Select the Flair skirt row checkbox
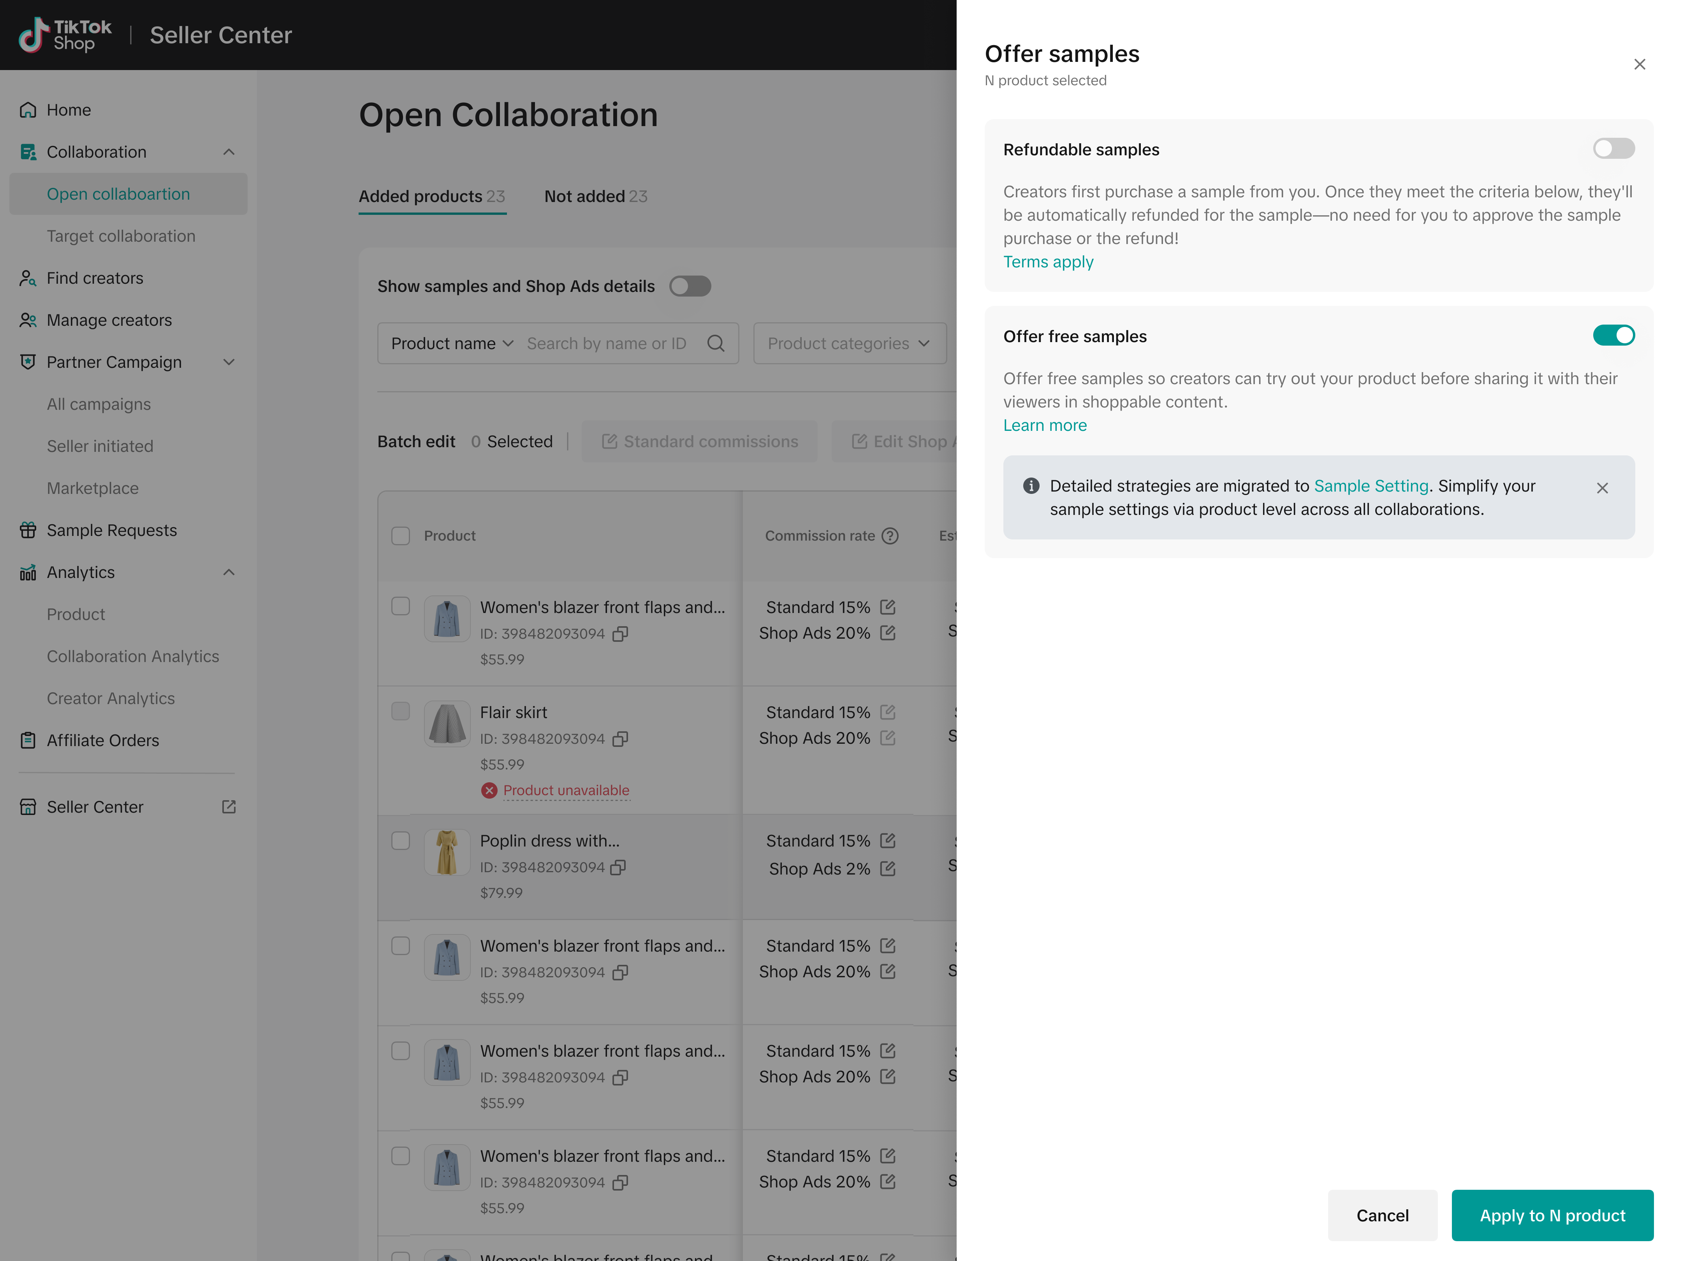 click(401, 711)
